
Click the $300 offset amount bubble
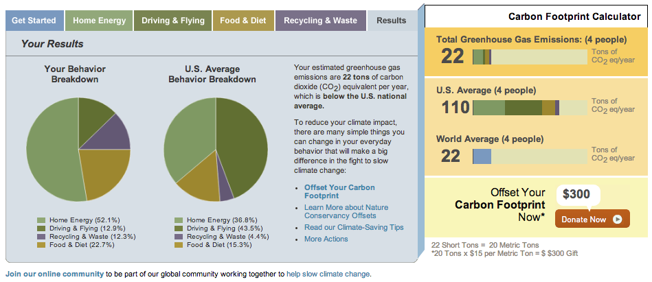pyautogui.click(x=576, y=194)
